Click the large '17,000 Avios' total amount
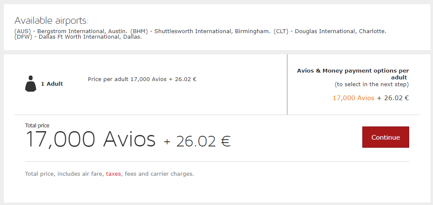 [91, 139]
